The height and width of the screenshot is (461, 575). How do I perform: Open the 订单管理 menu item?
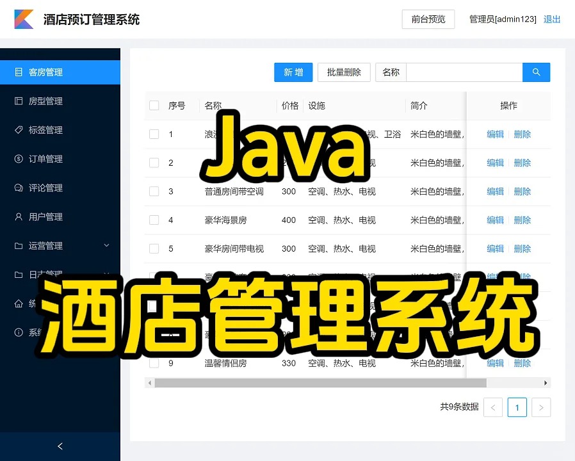(x=45, y=159)
